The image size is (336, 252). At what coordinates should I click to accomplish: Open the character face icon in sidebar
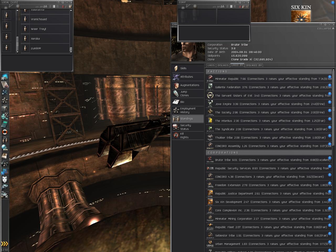[5, 180]
